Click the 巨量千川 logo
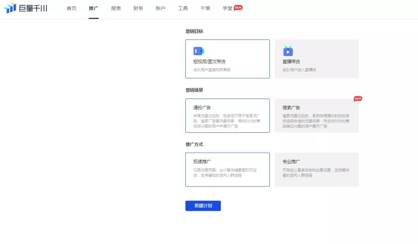418x244 pixels. click(26, 8)
